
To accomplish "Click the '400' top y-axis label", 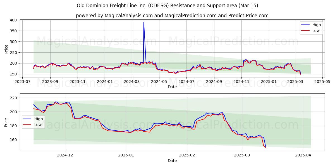I will coord(14,20).
